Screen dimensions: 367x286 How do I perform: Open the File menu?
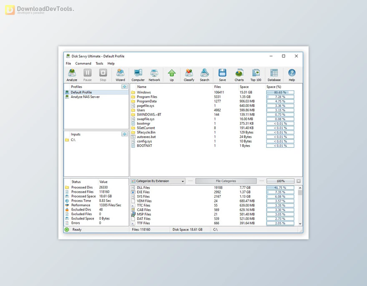coord(69,64)
